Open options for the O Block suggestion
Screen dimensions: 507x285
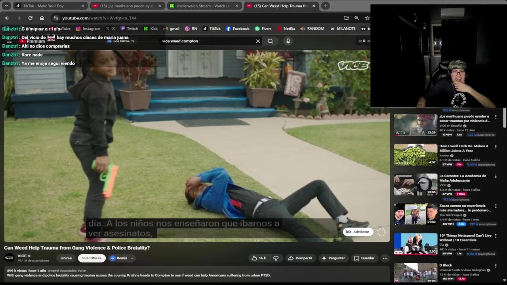coord(496,266)
